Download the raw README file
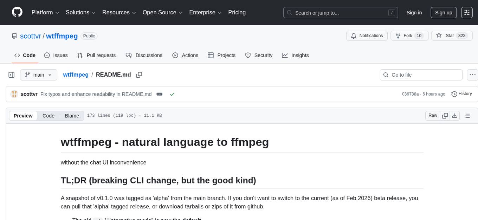 [454, 116]
